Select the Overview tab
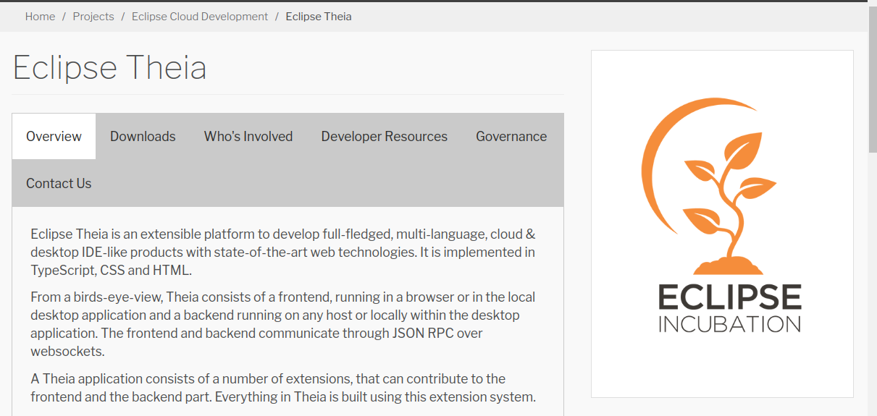Viewport: 877px width, 416px height. pyautogui.click(x=54, y=136)
